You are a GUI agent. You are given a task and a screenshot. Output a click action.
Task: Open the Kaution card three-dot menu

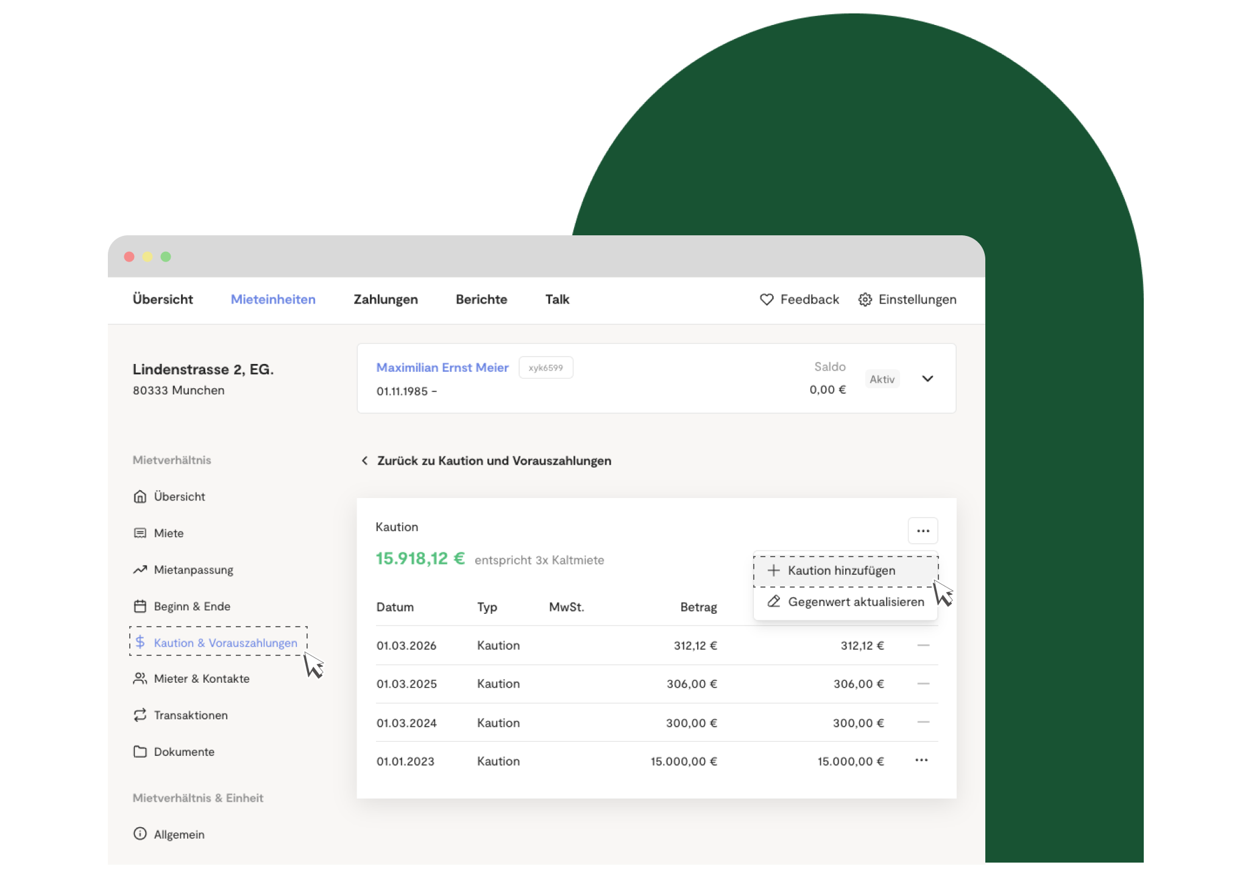pos(923,531)
